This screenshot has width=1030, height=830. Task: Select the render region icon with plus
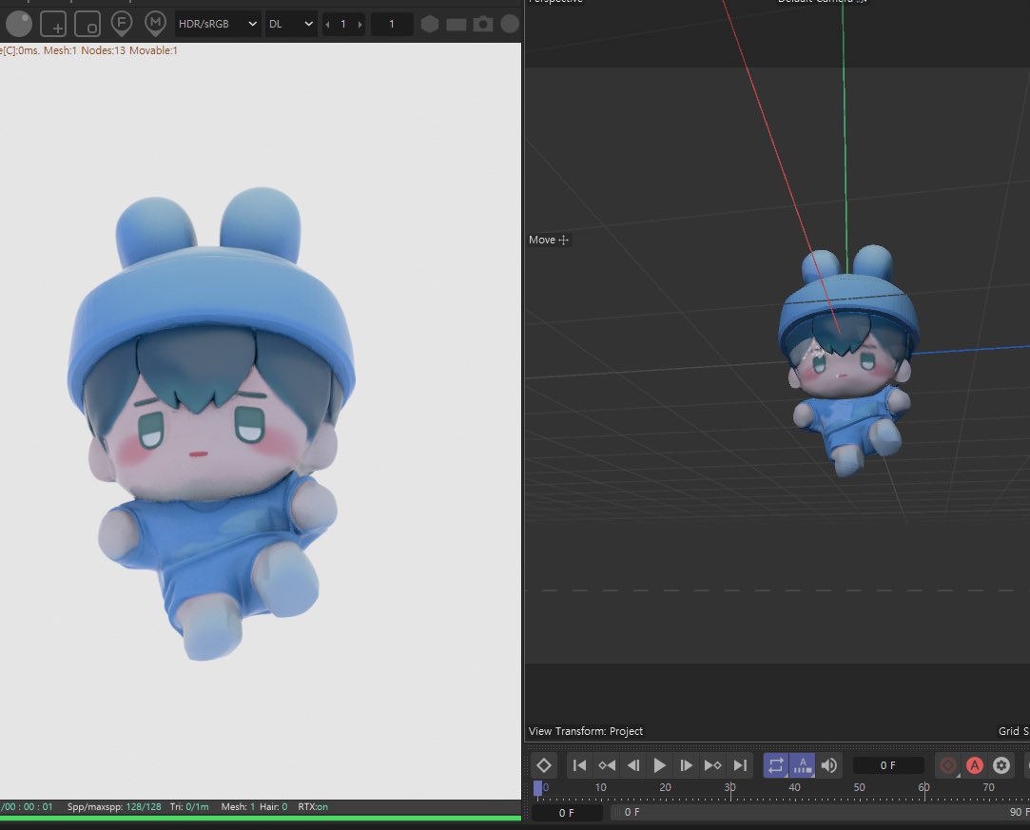(x=53, y=24)
